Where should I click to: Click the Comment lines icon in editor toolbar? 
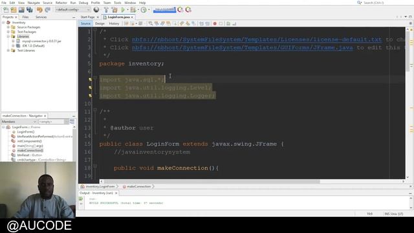pyautogui.click(x=228, y=23)
